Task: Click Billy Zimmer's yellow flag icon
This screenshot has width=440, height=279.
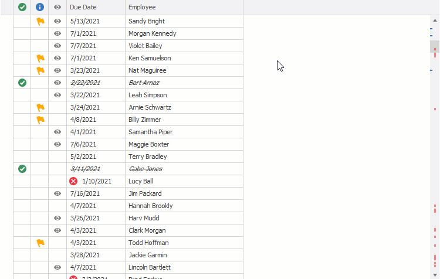Action: coord(40,120)
